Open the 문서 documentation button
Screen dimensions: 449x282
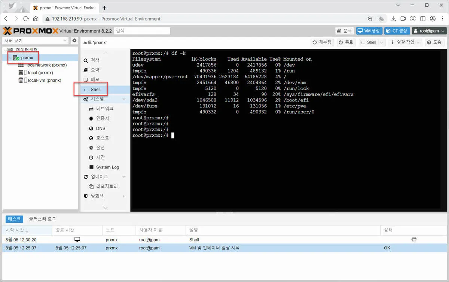click(x=344, y=31)
